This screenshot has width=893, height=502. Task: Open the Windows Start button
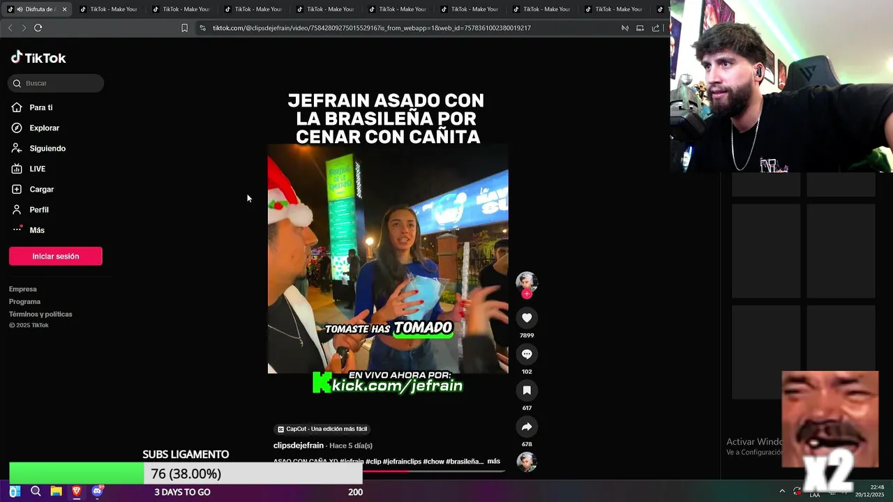click(x=15, y=492)
